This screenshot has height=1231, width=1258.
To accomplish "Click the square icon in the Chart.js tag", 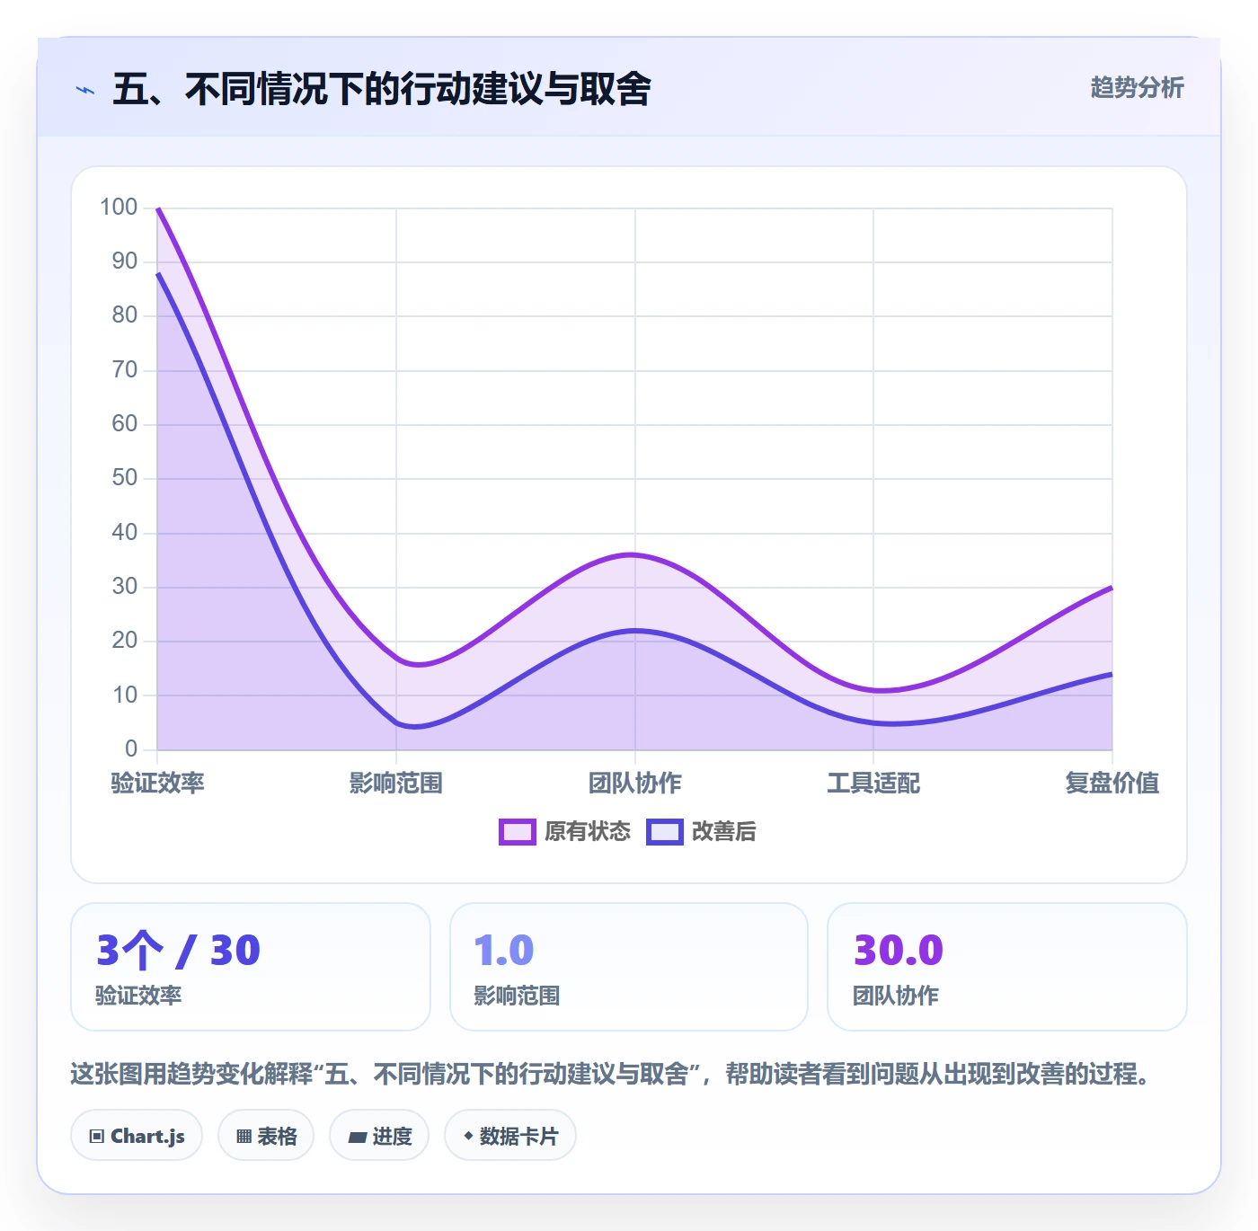I will click(97, 1137).
